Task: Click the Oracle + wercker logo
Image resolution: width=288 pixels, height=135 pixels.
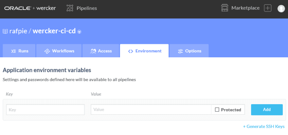Action: (x=30, y=8)
